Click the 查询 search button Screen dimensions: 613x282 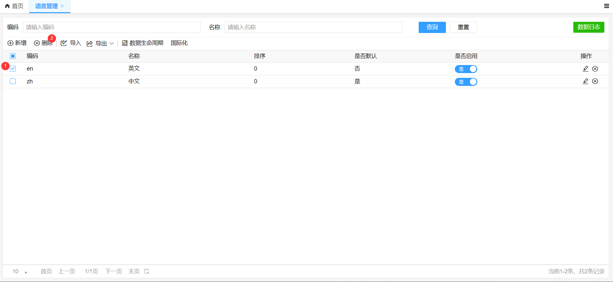point(432,27)
